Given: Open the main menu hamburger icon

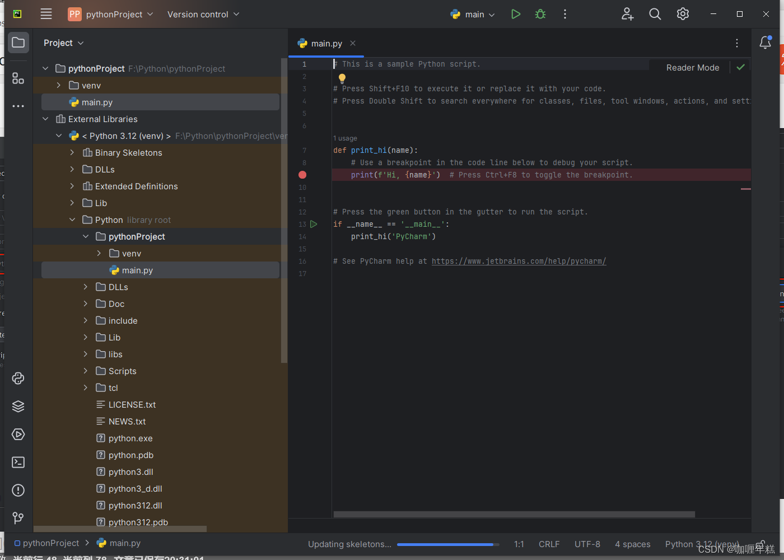Looking at the screenshot, I should tap(46, 14).
